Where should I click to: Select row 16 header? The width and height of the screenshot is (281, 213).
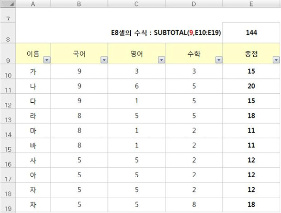point(8,160)
